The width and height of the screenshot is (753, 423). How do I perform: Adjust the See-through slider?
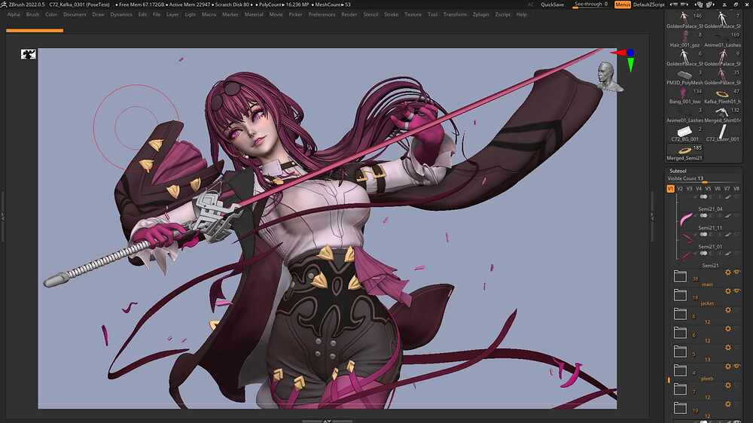[x=590, y=5]
